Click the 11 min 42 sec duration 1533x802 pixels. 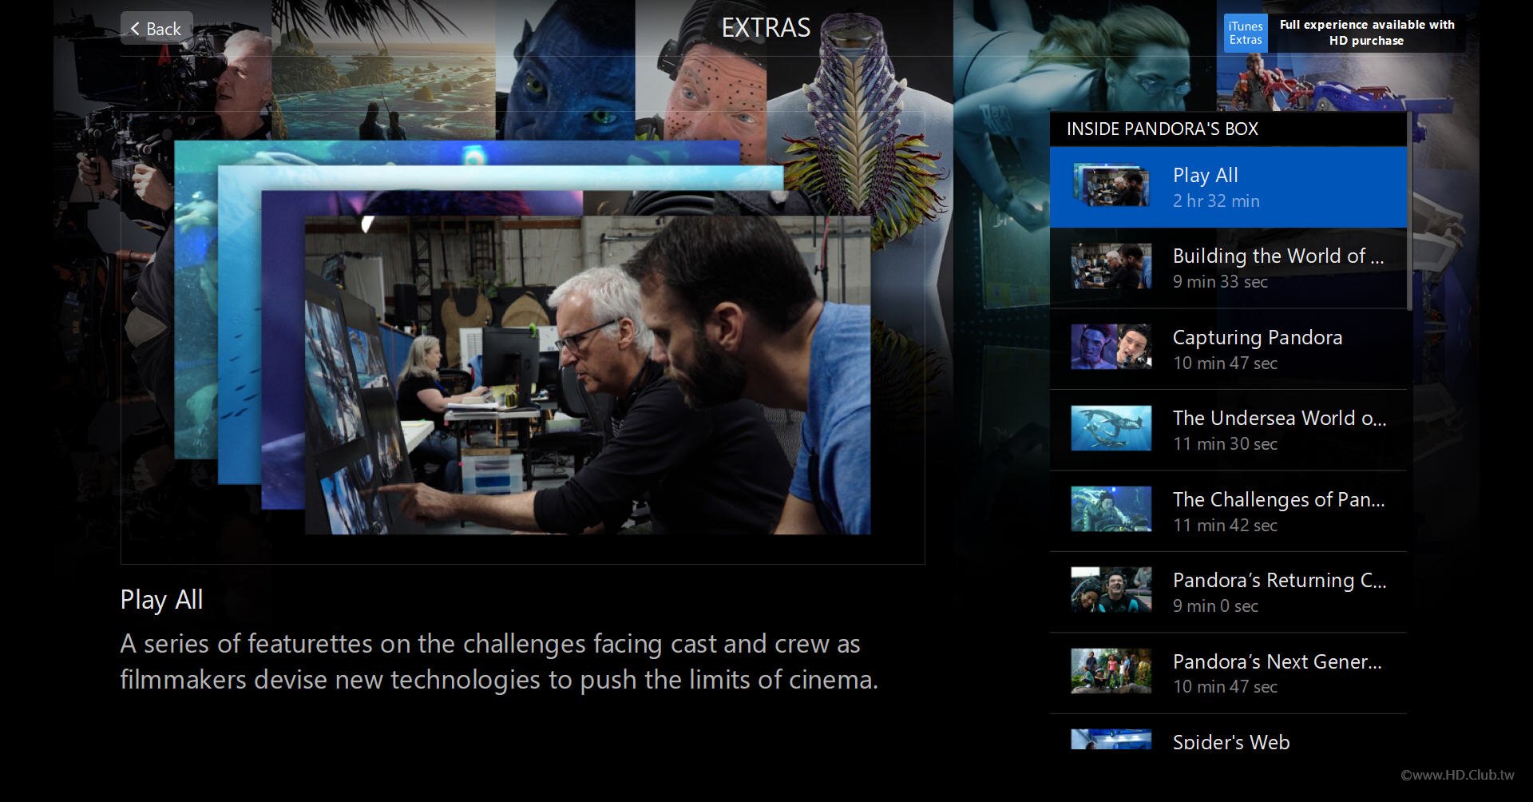(x=1225, y=526)
